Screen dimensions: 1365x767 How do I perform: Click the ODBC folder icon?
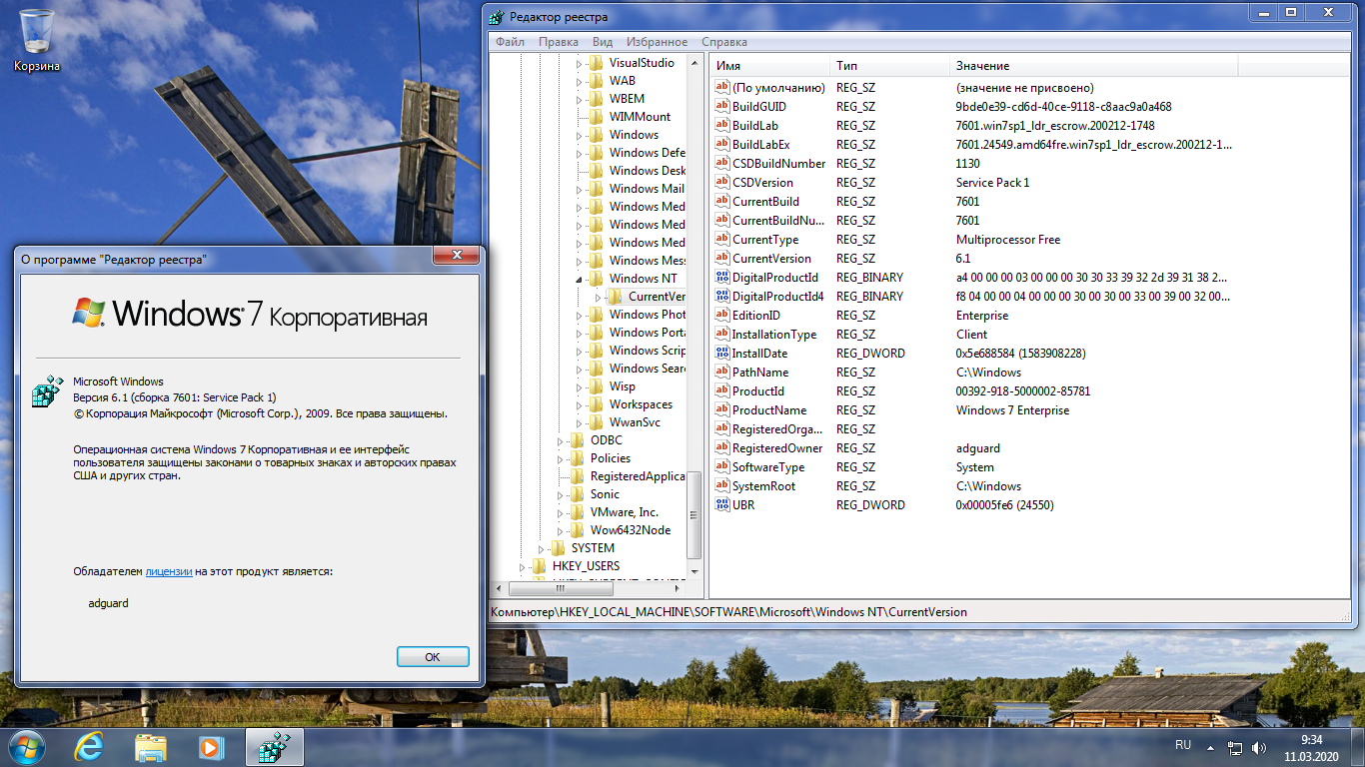pyautogui.click(x=577, y=440)
